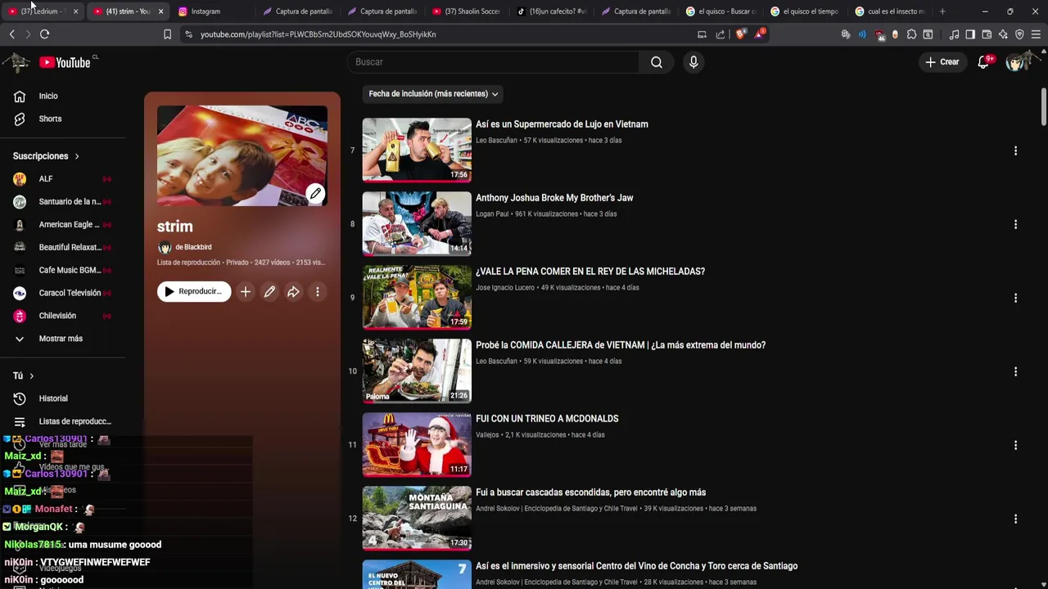The height and width of the screenshot is (589, 1048).
Task: Edit the playlist thumbnail with the pencil overlay
Action: point(315,194)
